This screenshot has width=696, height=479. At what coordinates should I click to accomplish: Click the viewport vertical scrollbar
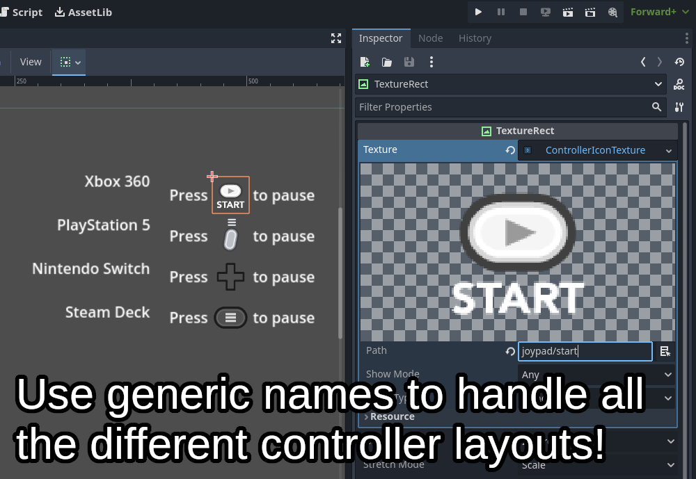click(x=340, y=273)
